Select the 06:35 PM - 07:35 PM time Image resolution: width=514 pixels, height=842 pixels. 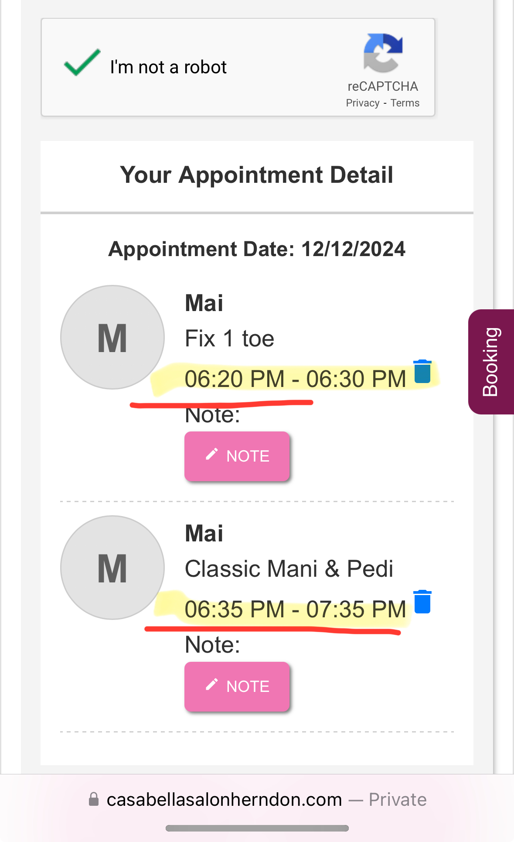(x=295, y=609)
